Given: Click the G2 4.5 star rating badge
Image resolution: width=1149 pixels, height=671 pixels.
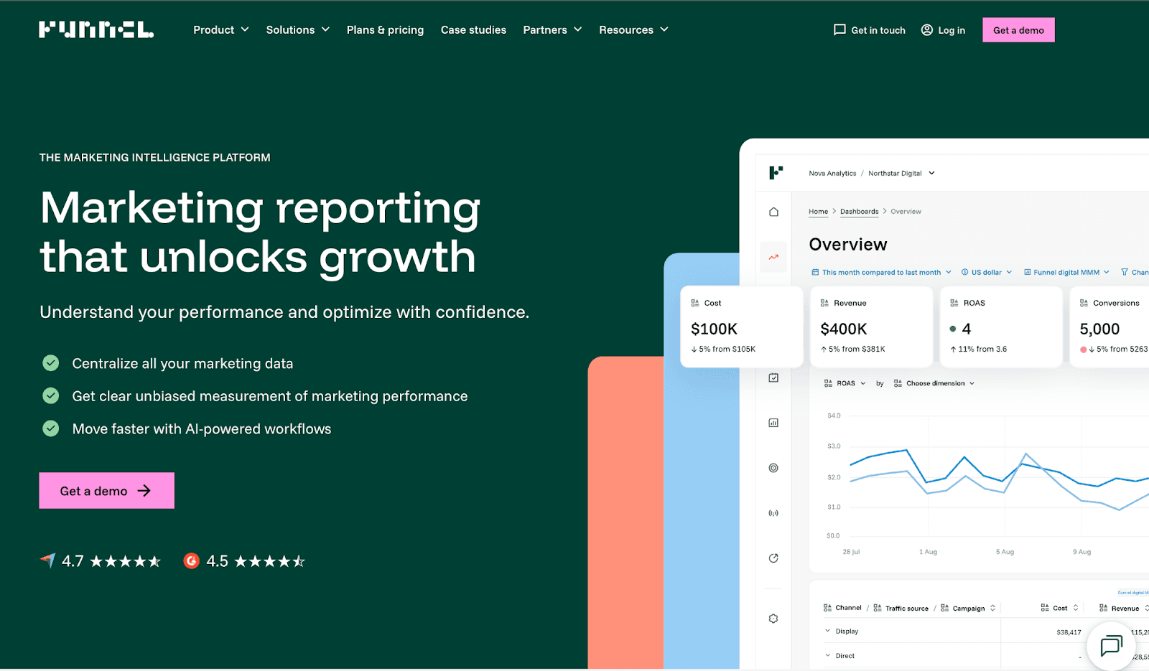Looking at the screenshot, I should 243,560.
